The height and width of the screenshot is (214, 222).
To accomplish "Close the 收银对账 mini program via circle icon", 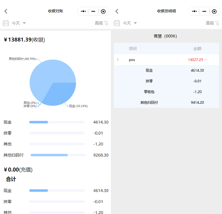I will 103,11.
